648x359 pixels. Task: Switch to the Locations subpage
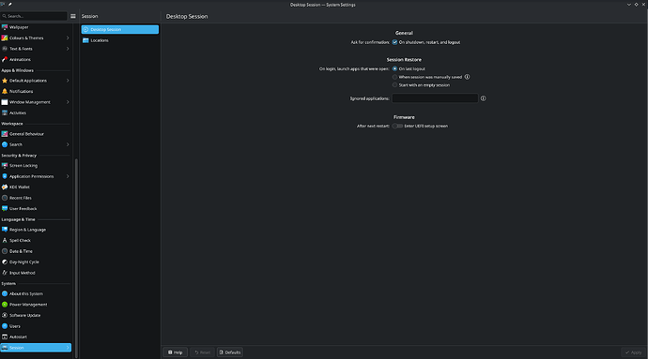click(x=120, y=40)
